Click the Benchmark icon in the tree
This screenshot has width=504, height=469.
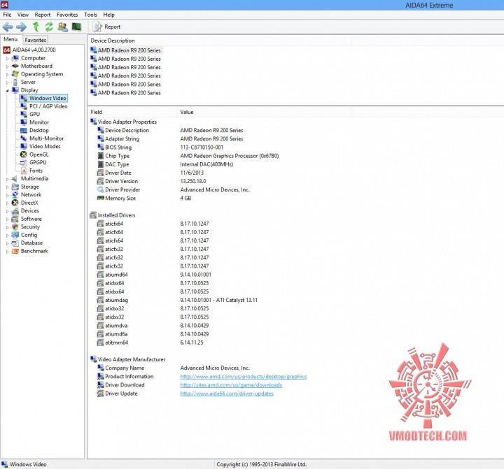(x=15, y=251)
